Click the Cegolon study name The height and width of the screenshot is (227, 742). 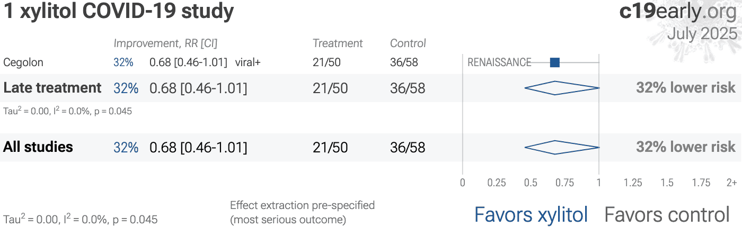coord(23,62)
